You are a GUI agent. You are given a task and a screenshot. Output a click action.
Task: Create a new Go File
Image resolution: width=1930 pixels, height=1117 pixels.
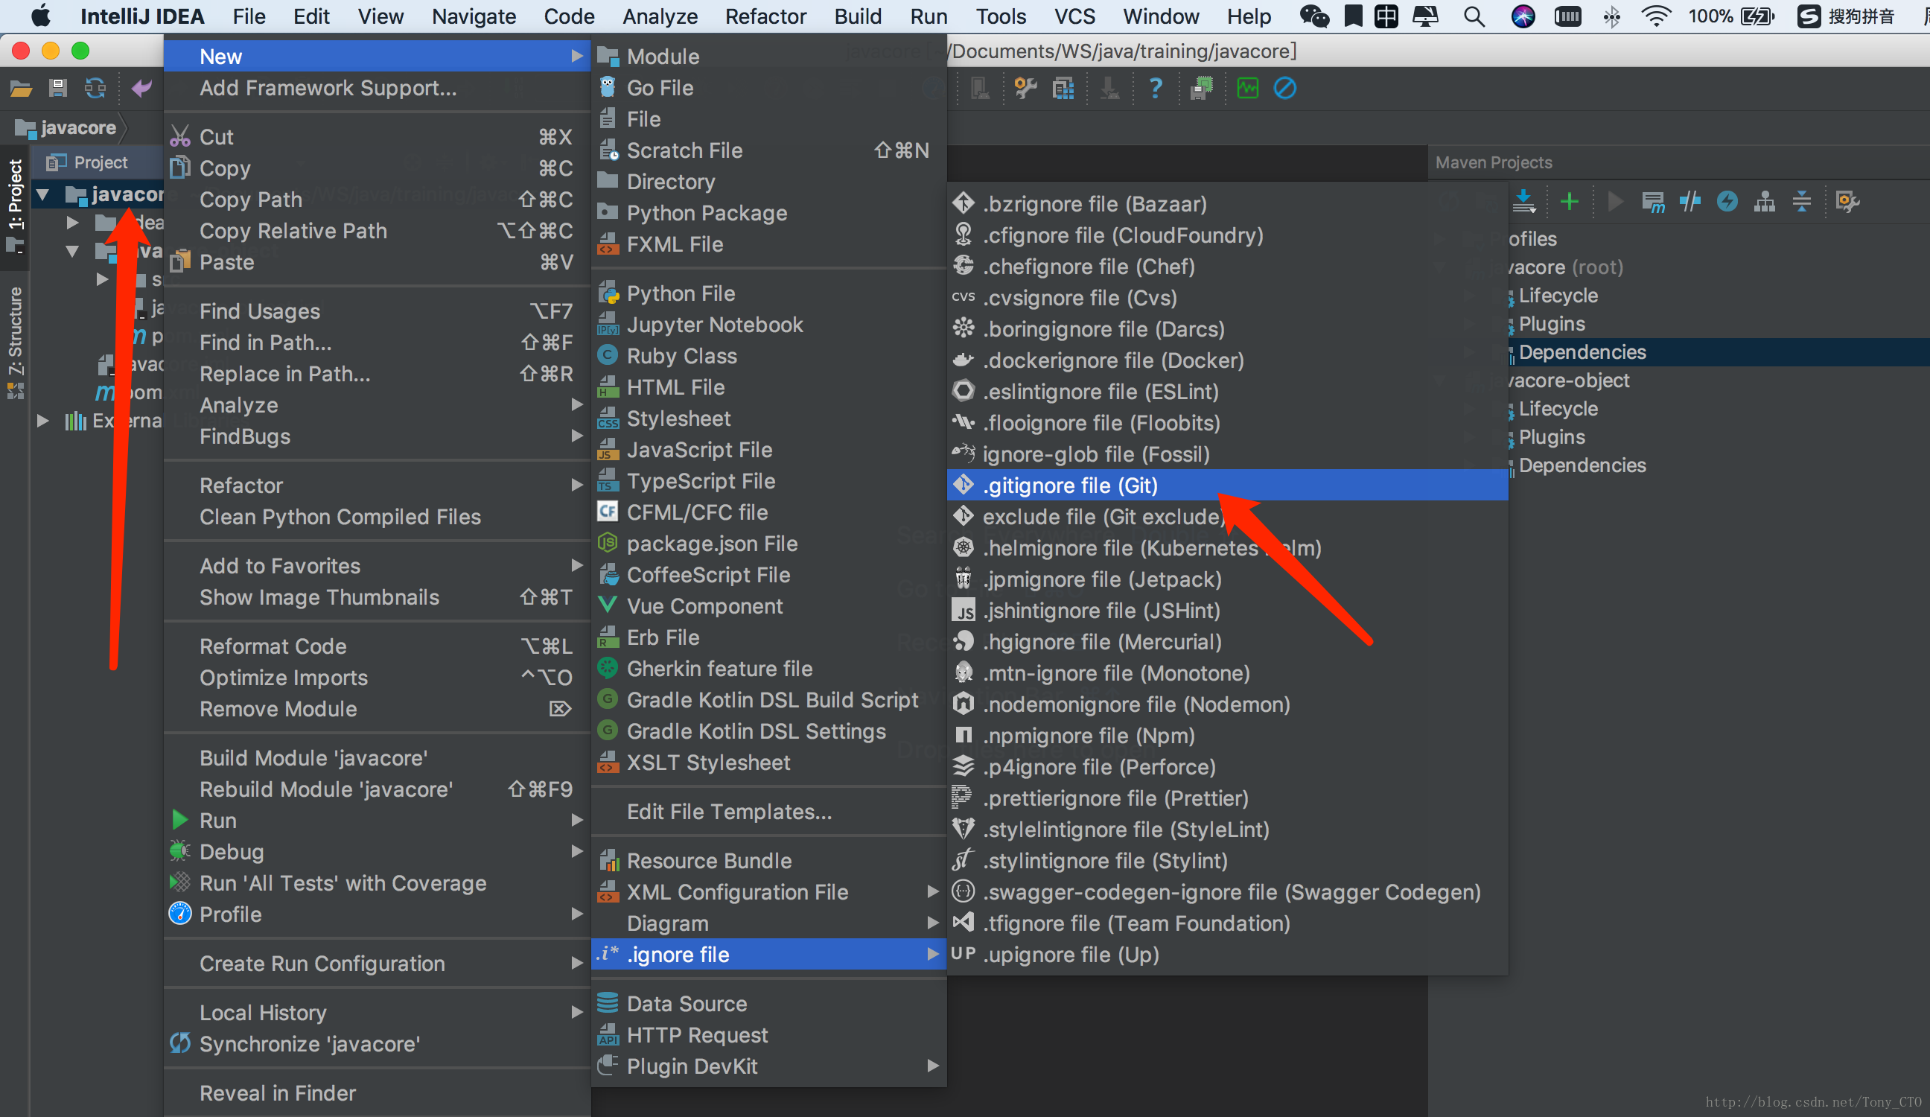tap(769, 88)
